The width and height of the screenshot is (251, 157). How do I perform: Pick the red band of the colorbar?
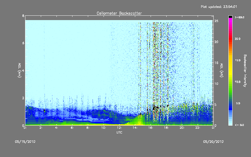[x=230, y=39]
